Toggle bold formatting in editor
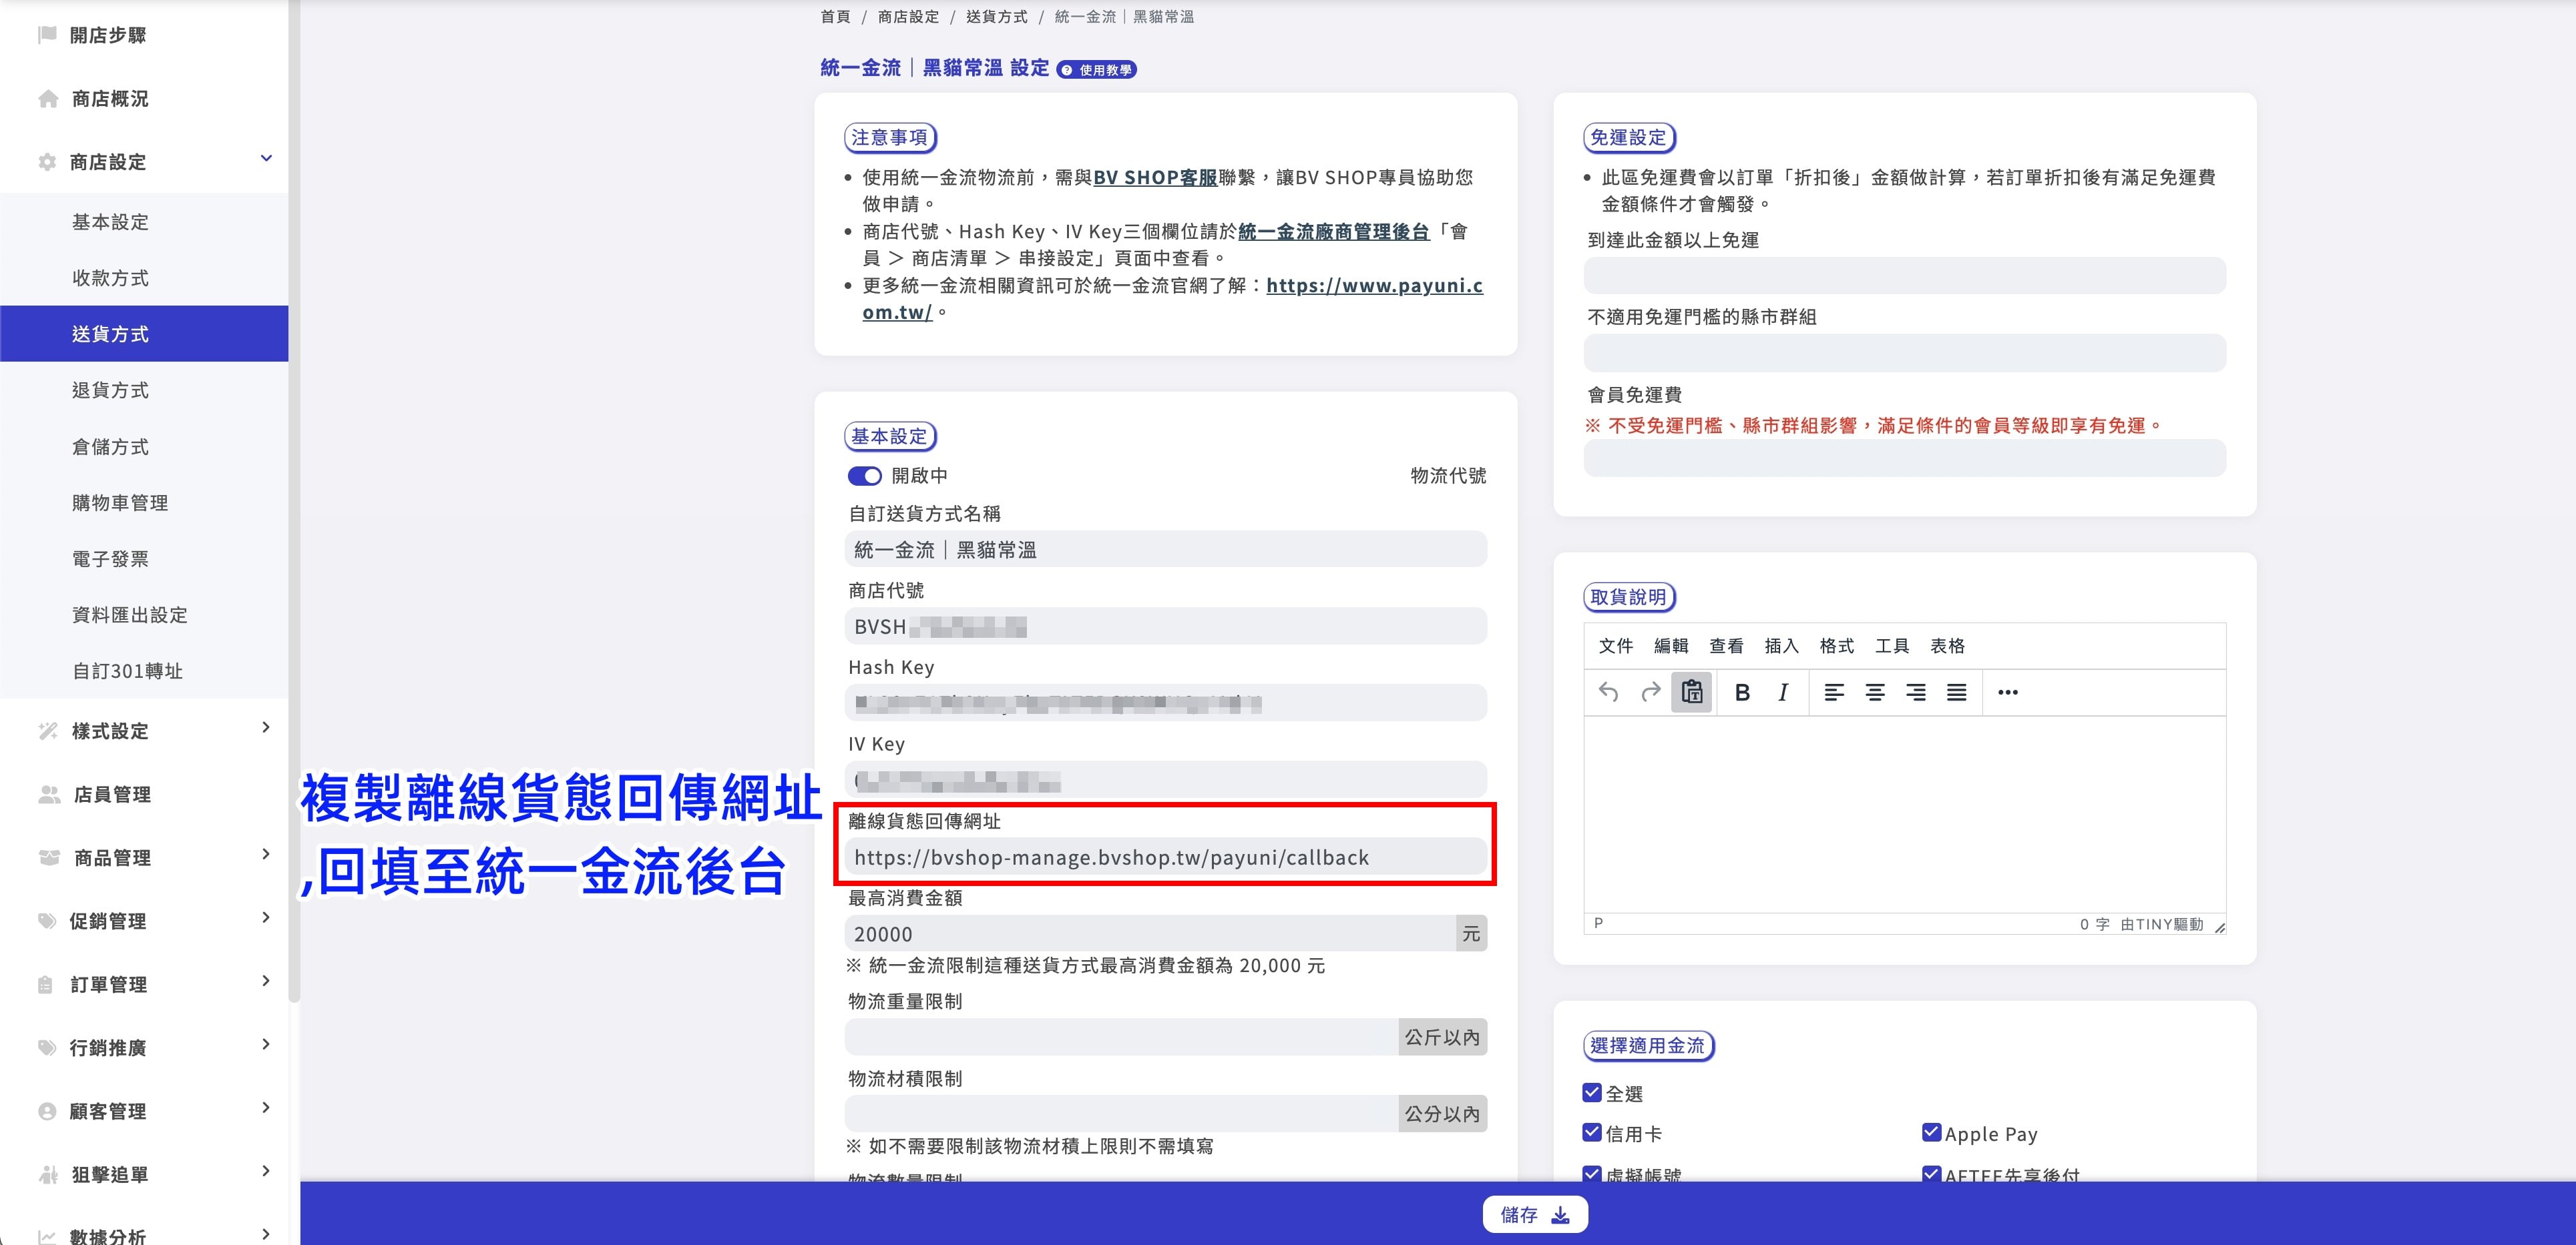The height and width of the screenshot is (1245, 2576). [x=1742, y=693]
